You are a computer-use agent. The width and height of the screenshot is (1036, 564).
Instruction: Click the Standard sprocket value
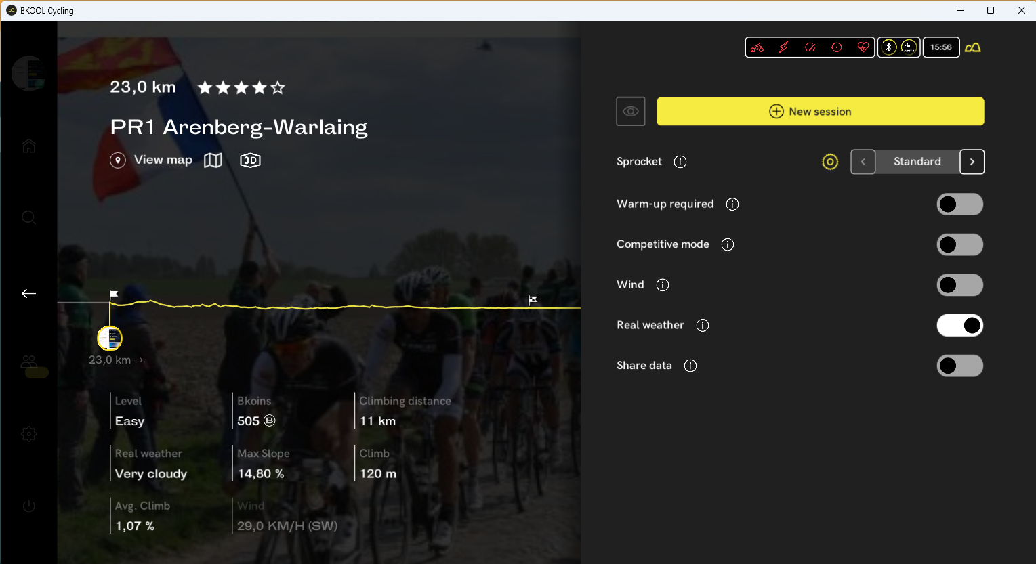click(x=917, y=162)
